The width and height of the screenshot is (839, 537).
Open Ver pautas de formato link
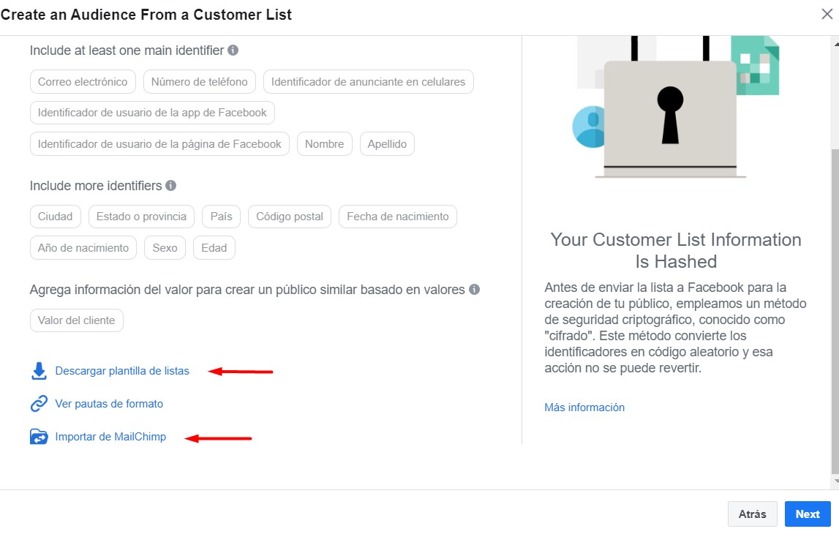109,405
